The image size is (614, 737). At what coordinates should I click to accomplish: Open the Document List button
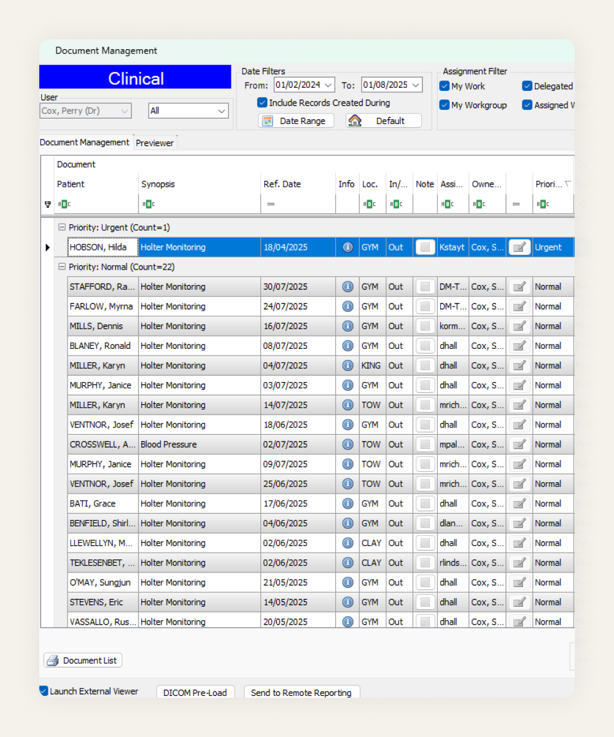coord(83,660)
